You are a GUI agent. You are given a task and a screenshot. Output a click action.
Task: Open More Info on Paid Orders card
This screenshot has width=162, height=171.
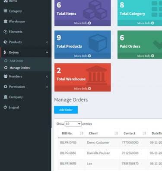[x=146, y=56]
